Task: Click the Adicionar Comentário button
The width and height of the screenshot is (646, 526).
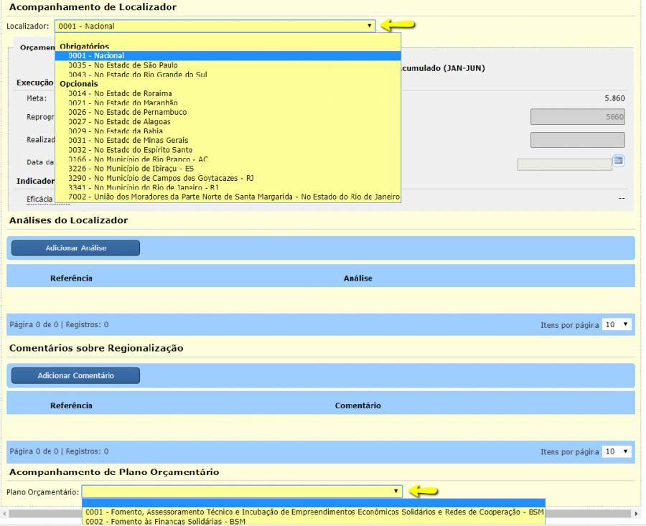Action: coord(76,375)
